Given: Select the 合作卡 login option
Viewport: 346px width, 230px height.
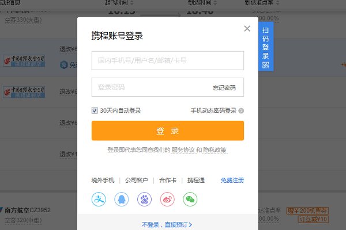Looking at the screenshot, I should pos(168,180).
